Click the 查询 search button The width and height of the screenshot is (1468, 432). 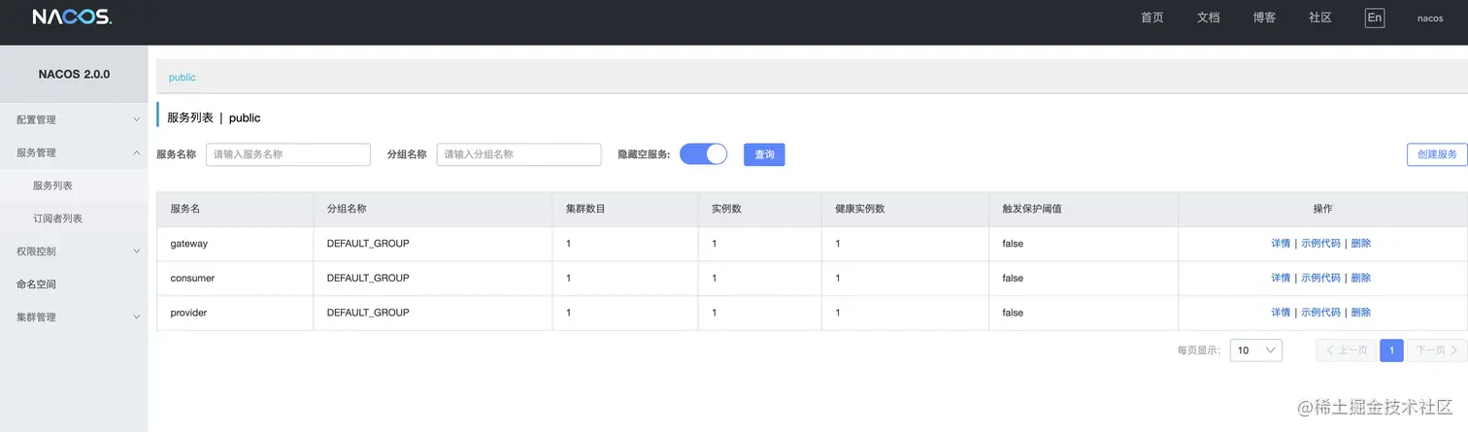click(x=764, y=154)
